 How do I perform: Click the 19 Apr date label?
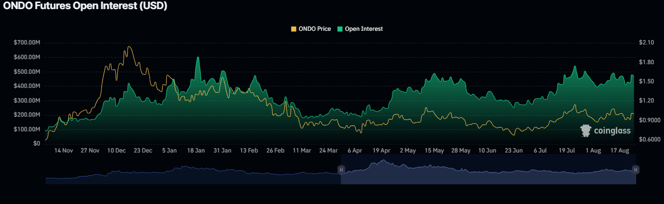381,150
